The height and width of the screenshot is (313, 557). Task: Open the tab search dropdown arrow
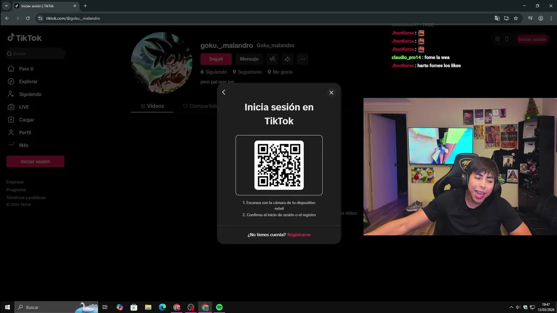click(x=6, y=6)
